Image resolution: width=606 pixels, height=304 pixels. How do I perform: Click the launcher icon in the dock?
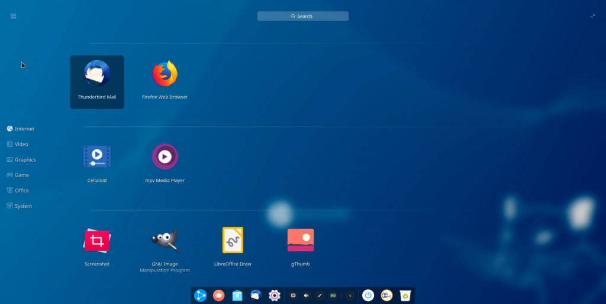(x=200, y=296)
